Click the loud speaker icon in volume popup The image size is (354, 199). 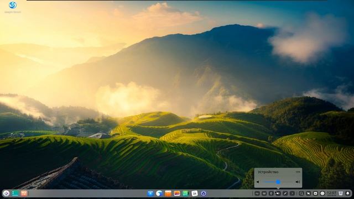coord(298,182)
